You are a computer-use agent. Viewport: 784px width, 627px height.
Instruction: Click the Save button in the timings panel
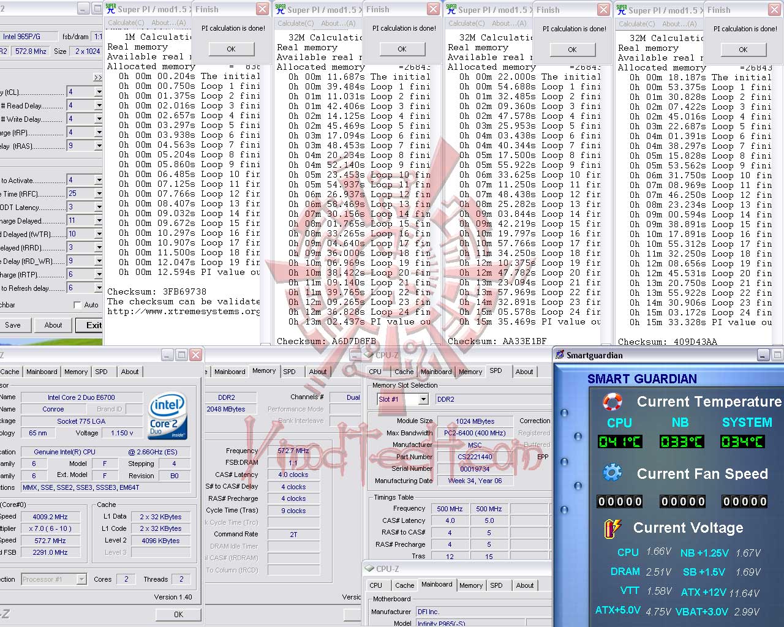pos(13,325)
